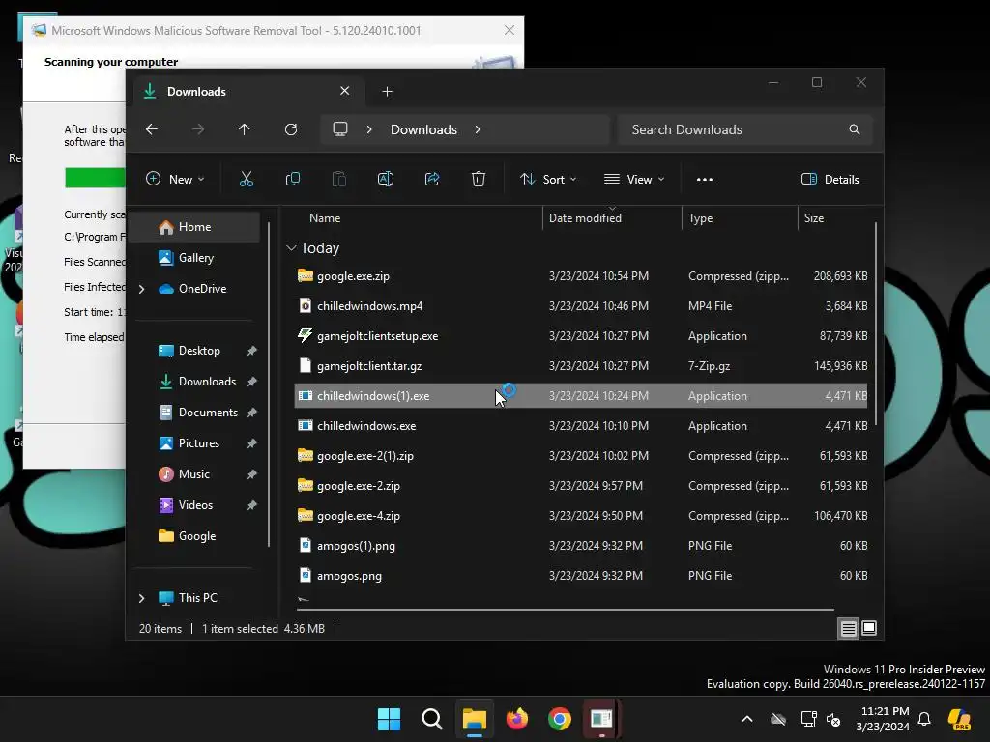Unpin Music from Quick access

click(252, 474)
